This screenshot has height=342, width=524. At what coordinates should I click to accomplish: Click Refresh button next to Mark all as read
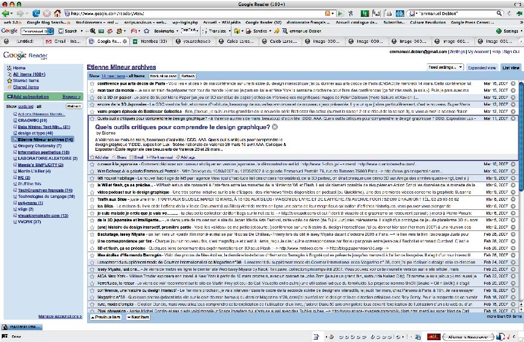(x=188, y=76)
